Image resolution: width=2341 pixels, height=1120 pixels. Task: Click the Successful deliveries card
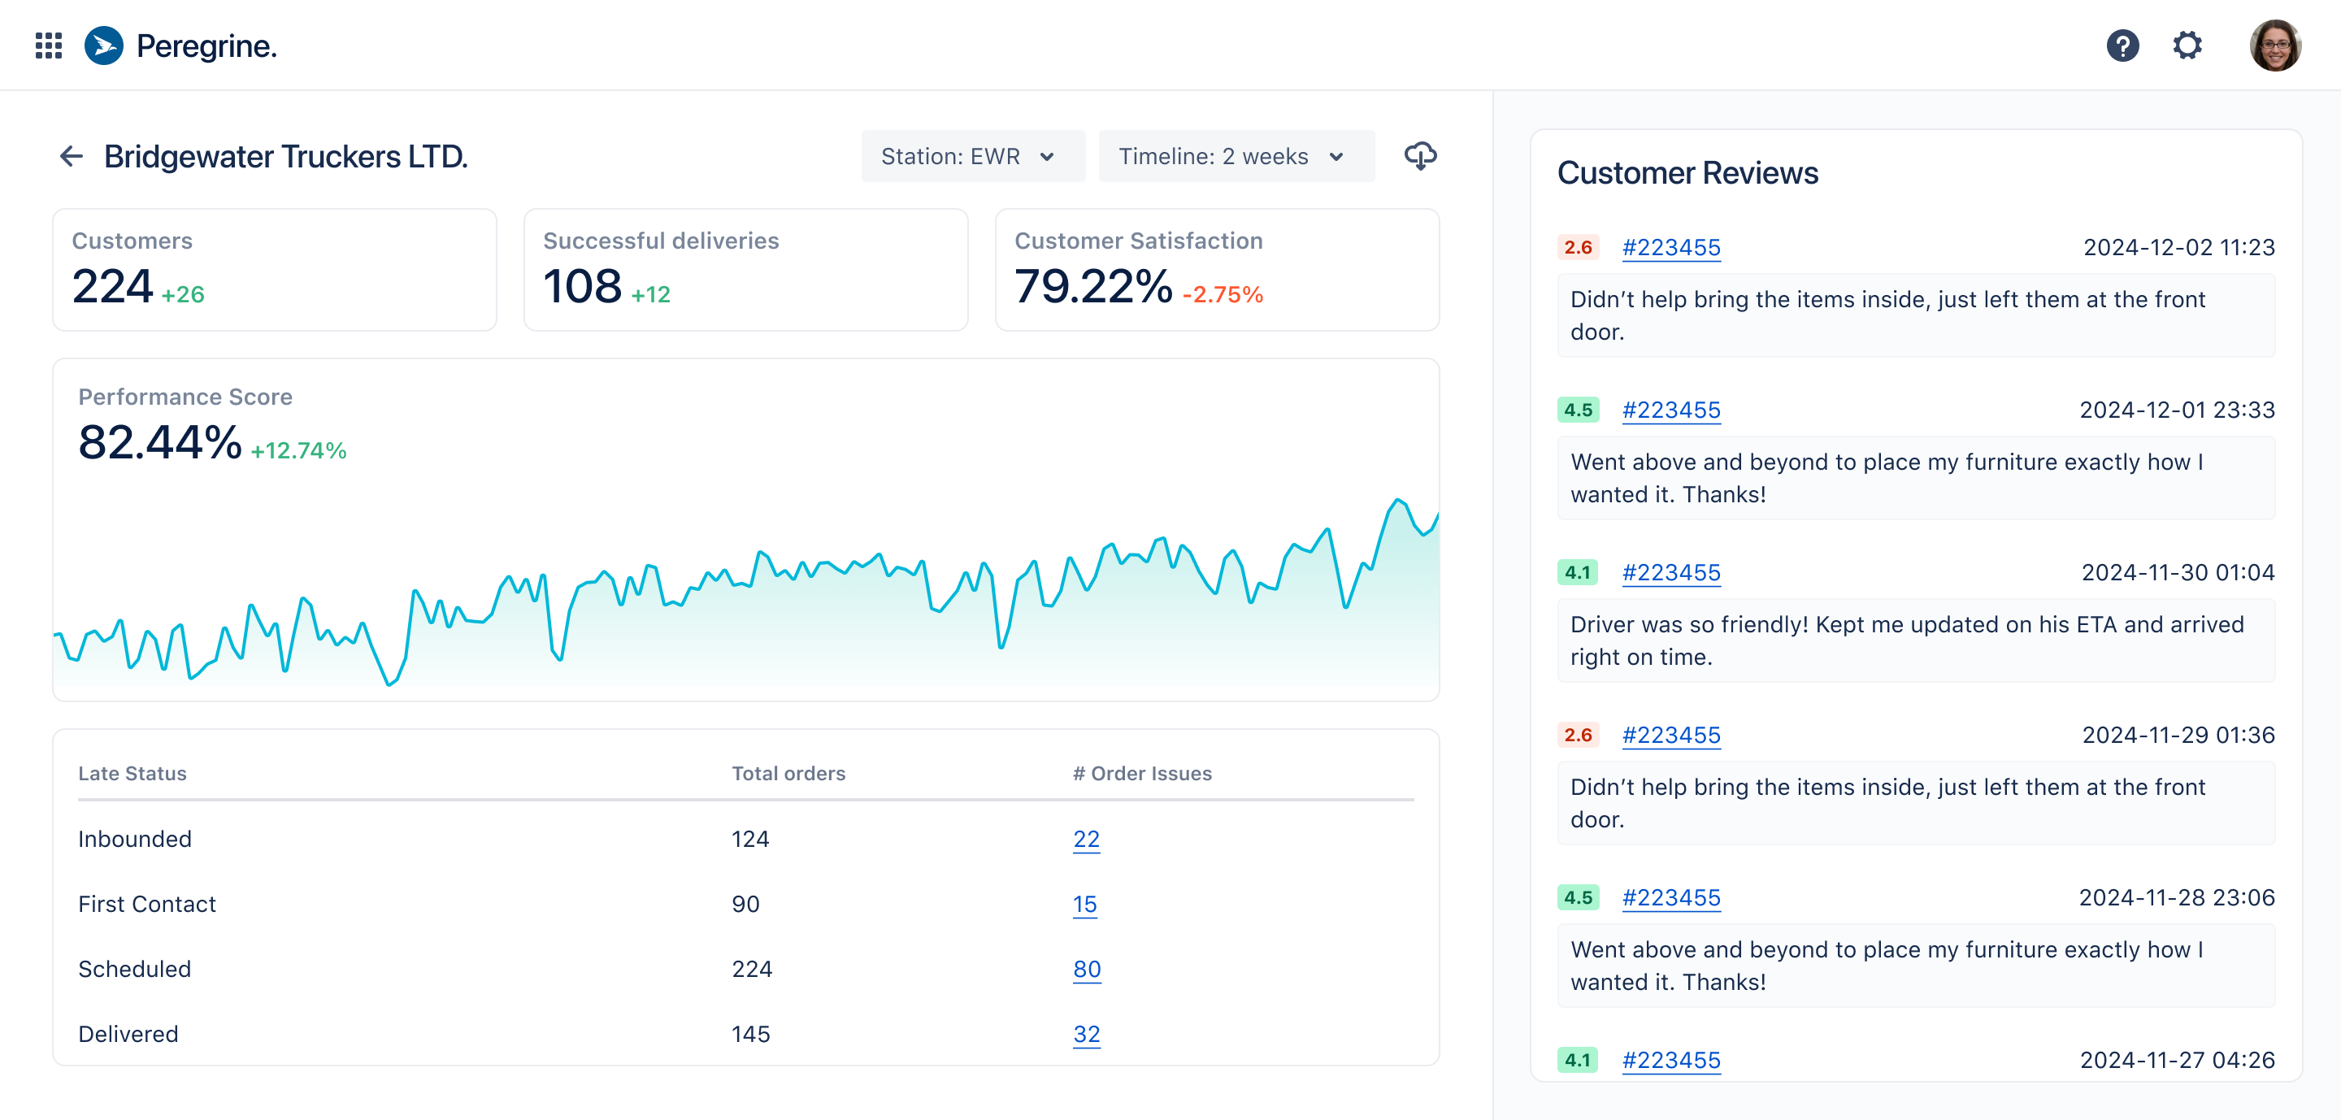[745, 270]
